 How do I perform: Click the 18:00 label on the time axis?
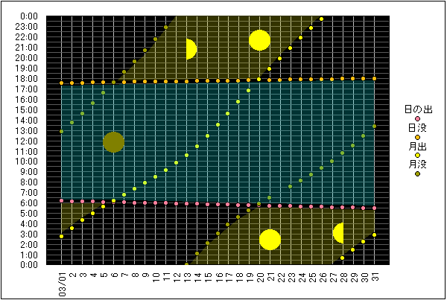pos(30,77)
